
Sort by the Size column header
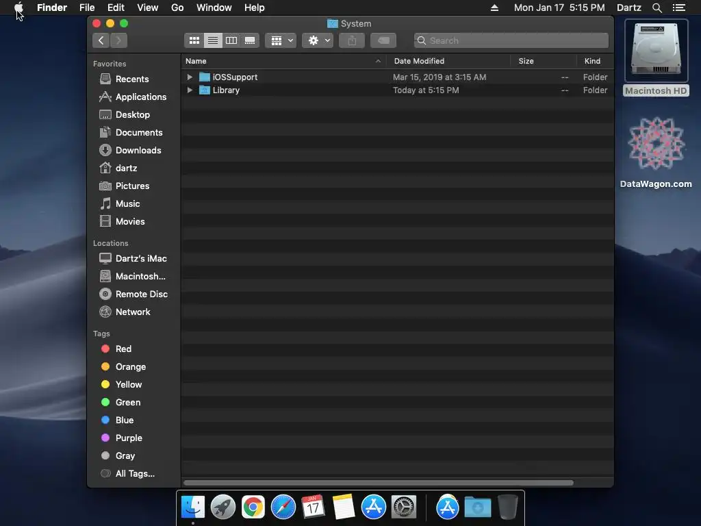pyautogui.click(x=543, y=61)
